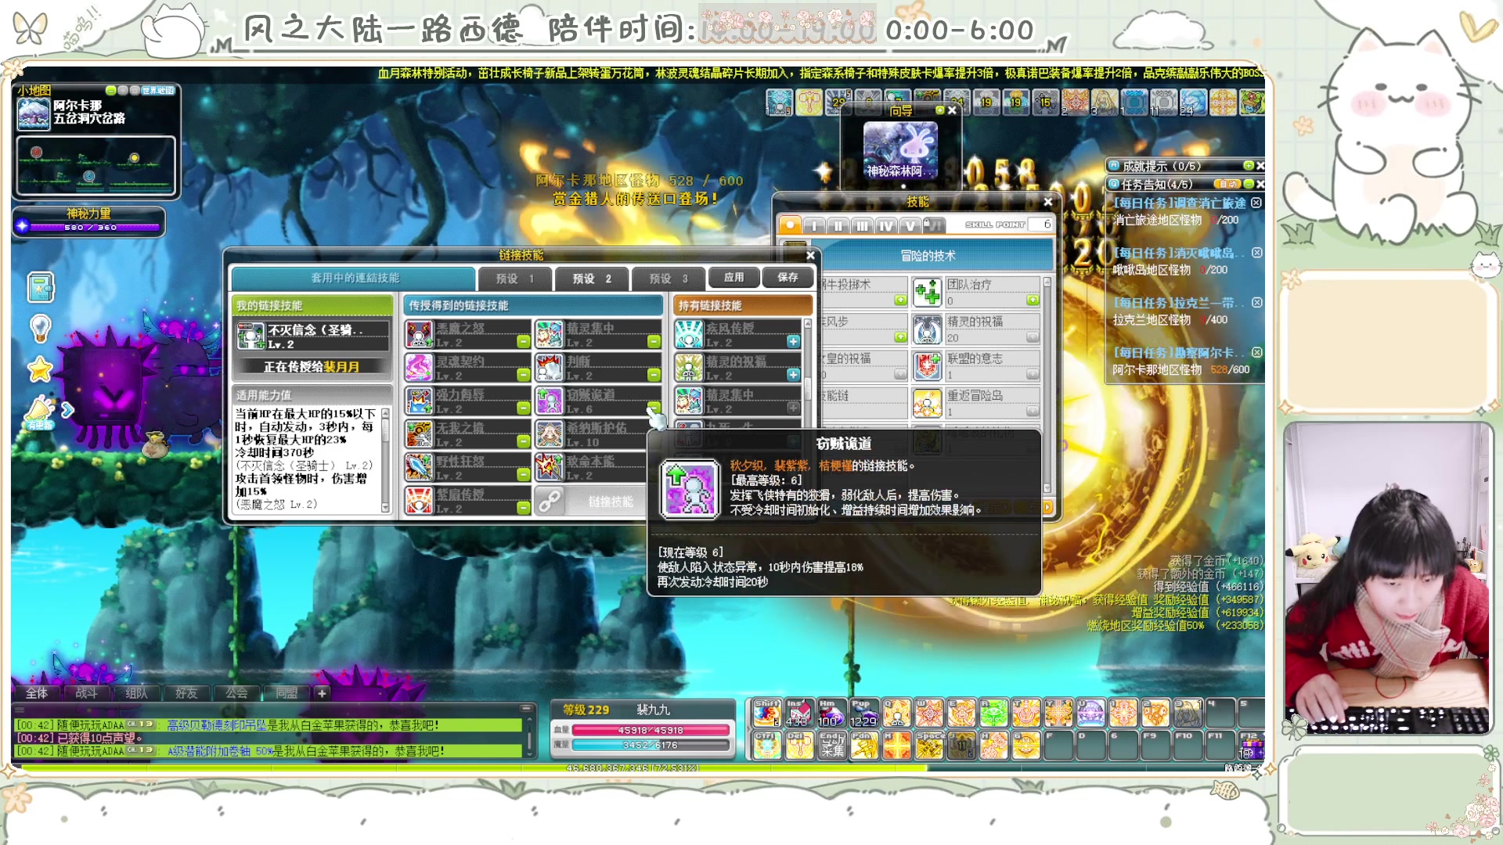Screen dimensions: 1503x845
Task: Remove 恶魔之怒 link skill with its minus icon
Action: 523,342
